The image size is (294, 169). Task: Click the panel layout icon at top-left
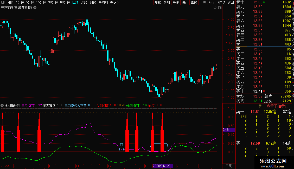pos(3,2)
